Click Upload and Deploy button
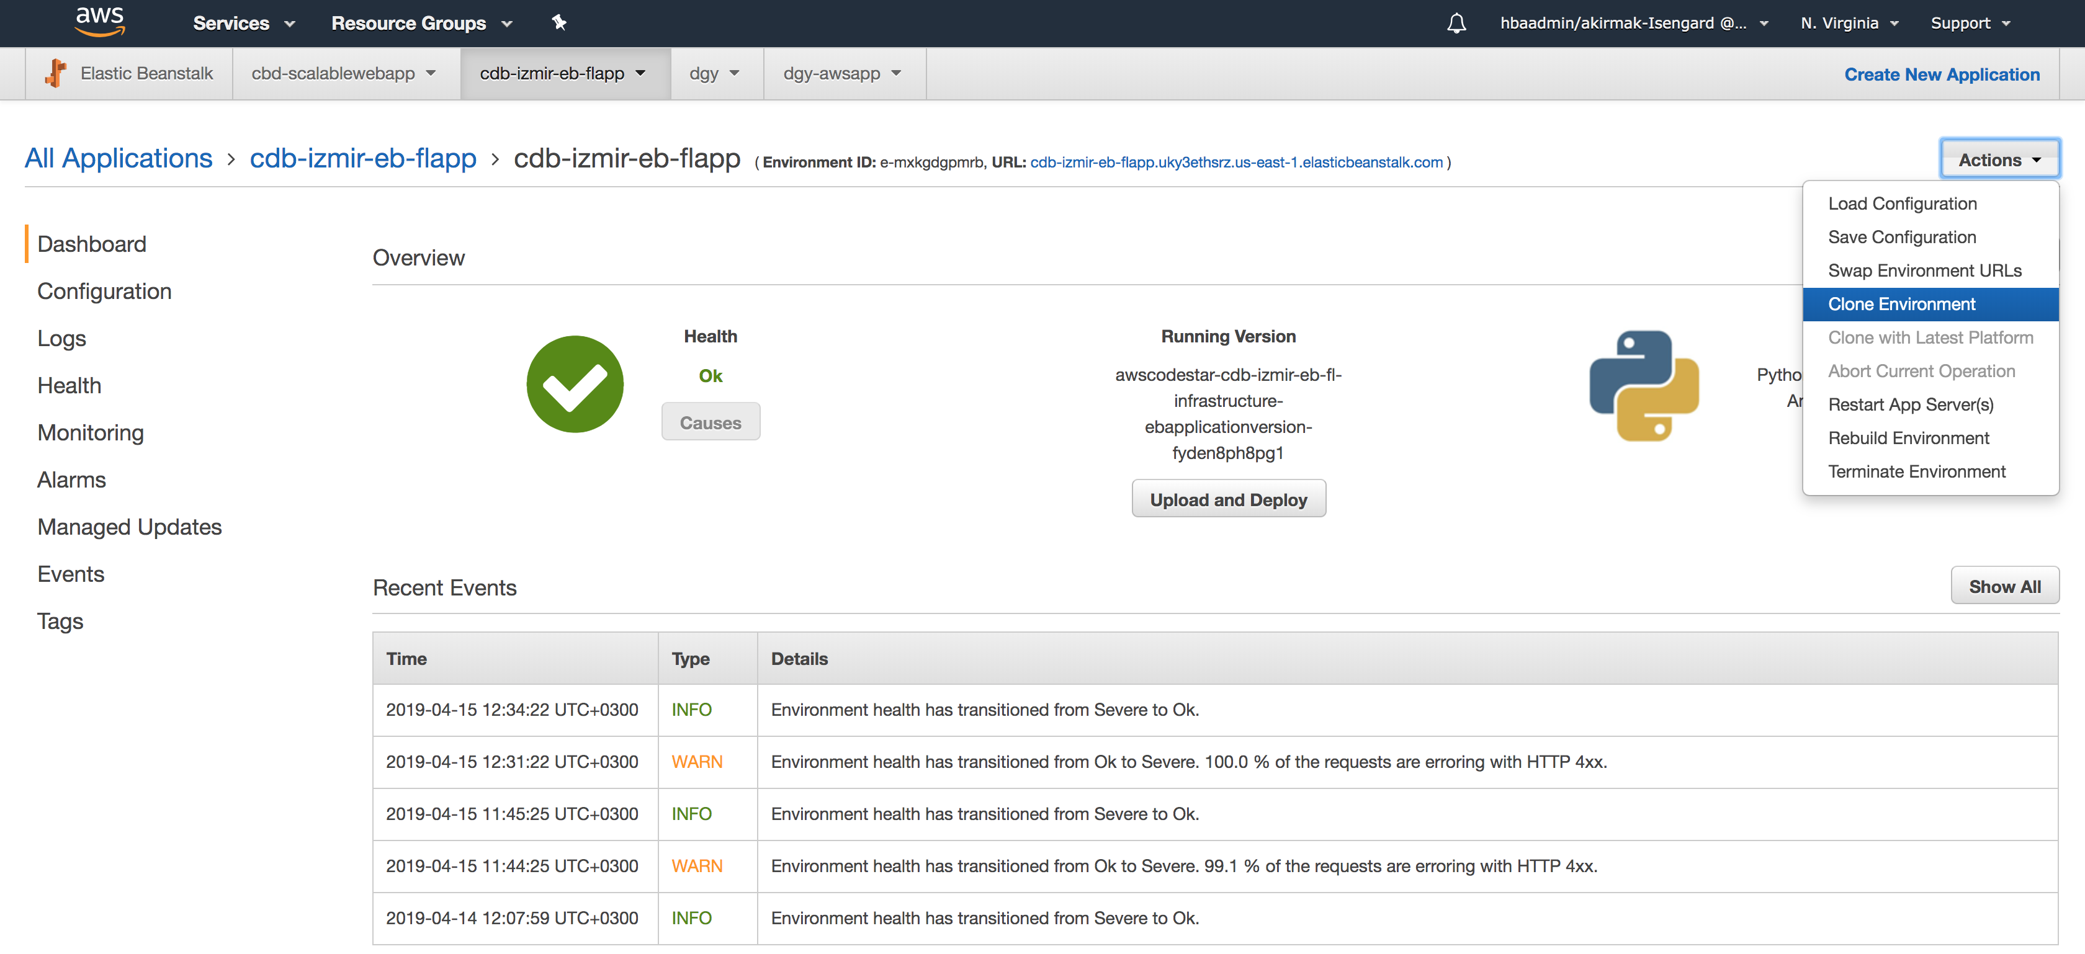This screenshot has width=2085, height=954. 1228,499
